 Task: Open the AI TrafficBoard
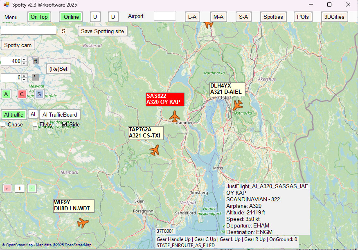coord(60,115)
